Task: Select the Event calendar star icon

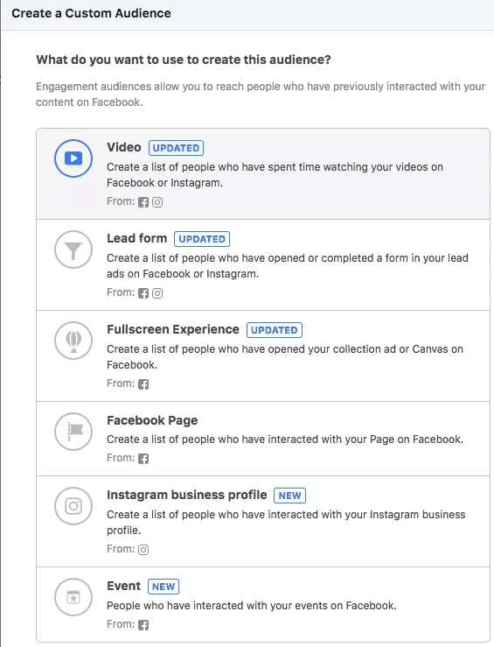Action: click(73, 597)
